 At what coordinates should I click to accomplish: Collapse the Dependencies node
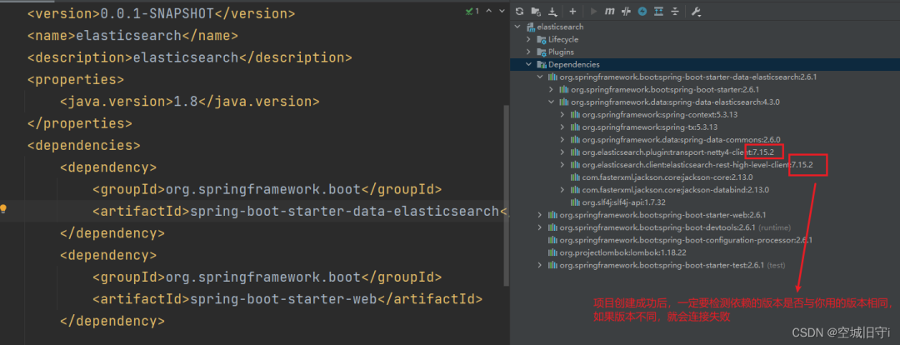pos(528,65)
